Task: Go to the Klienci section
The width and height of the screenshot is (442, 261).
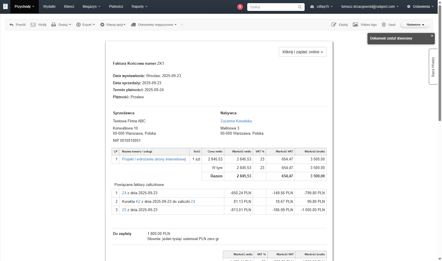Action: point(69,7)
